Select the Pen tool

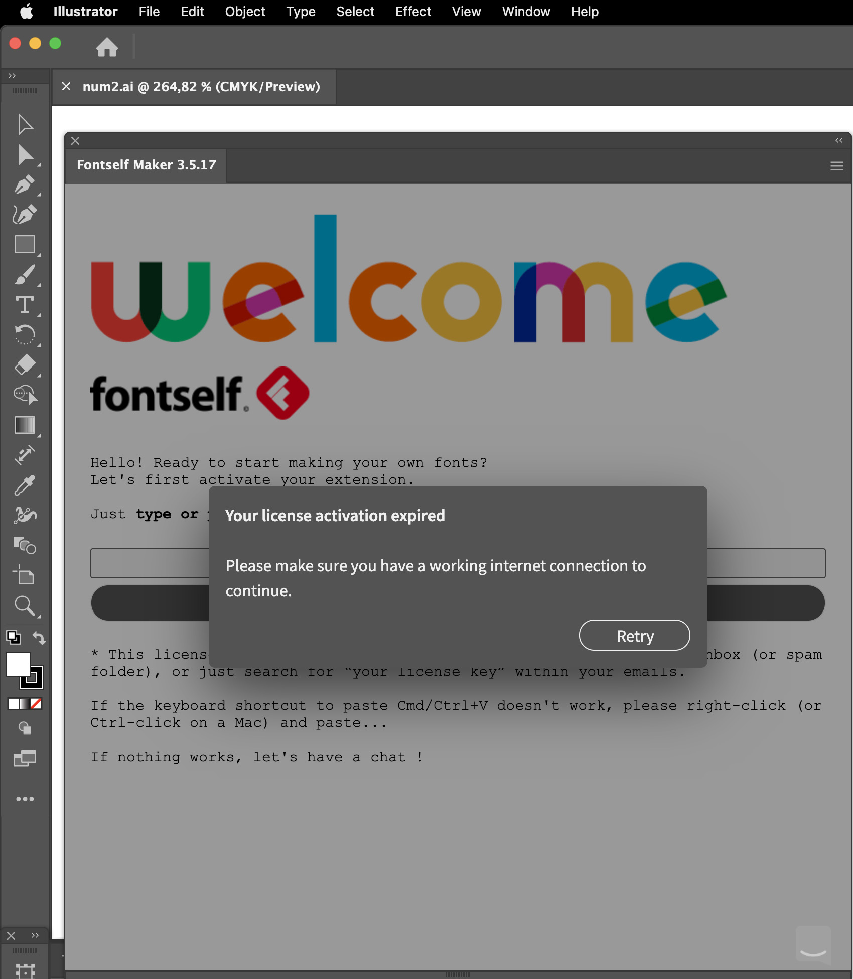click(24, 185)
